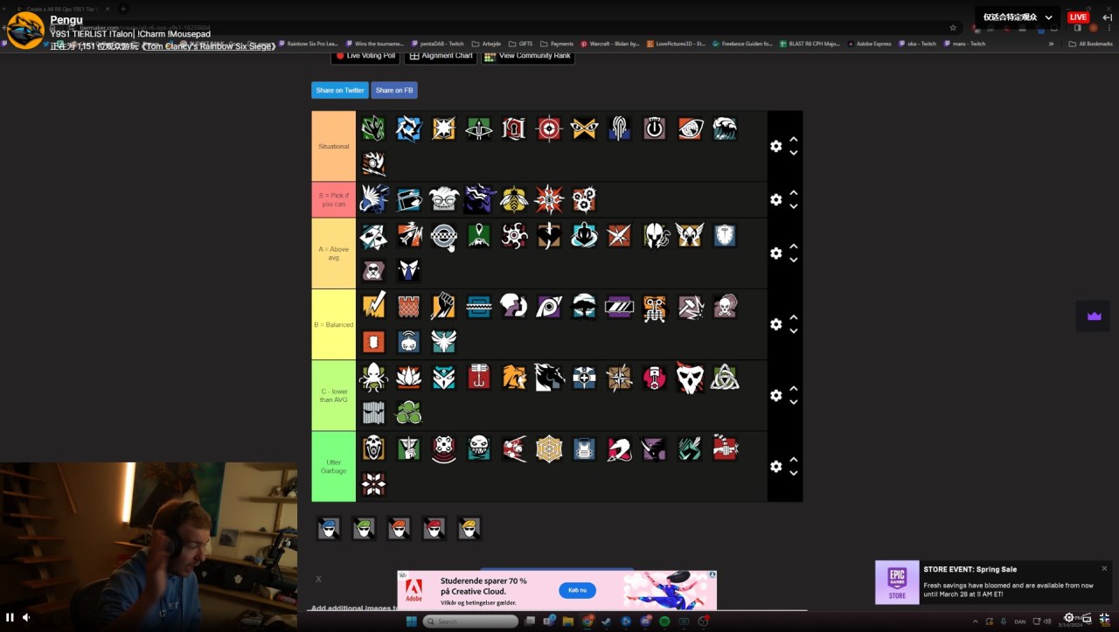
Task: Pick the Spartan helmet icon in A tier
Action: 655,235
